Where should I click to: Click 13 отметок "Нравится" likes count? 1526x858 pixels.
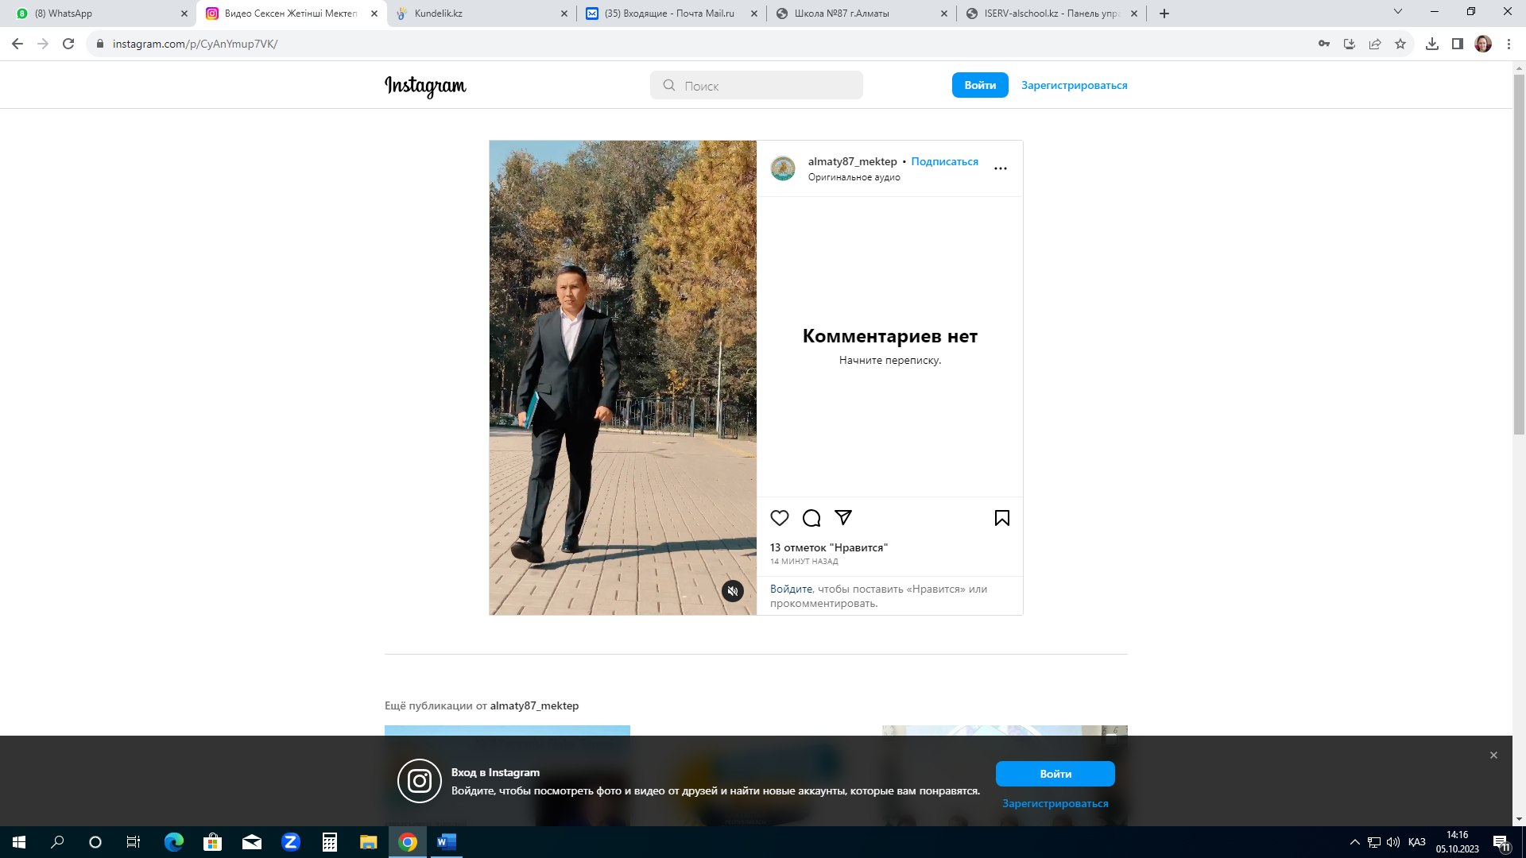(829, 547)
